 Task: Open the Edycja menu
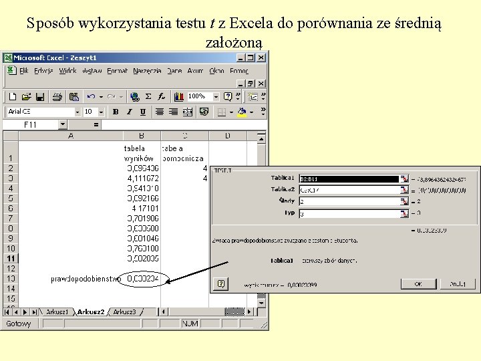point(43,71)
